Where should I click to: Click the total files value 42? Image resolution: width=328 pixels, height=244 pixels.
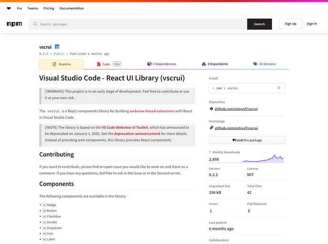[x=249, y=193]
